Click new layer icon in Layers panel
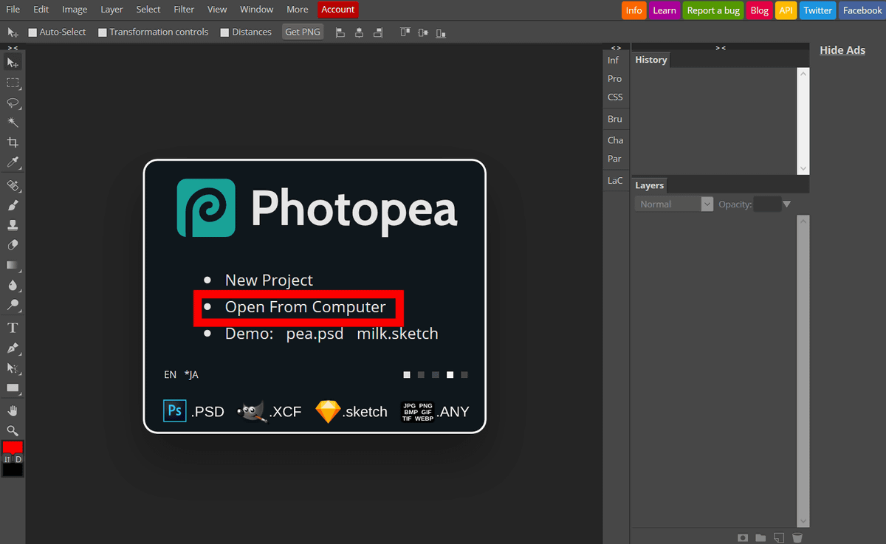 tap(779, 537)
